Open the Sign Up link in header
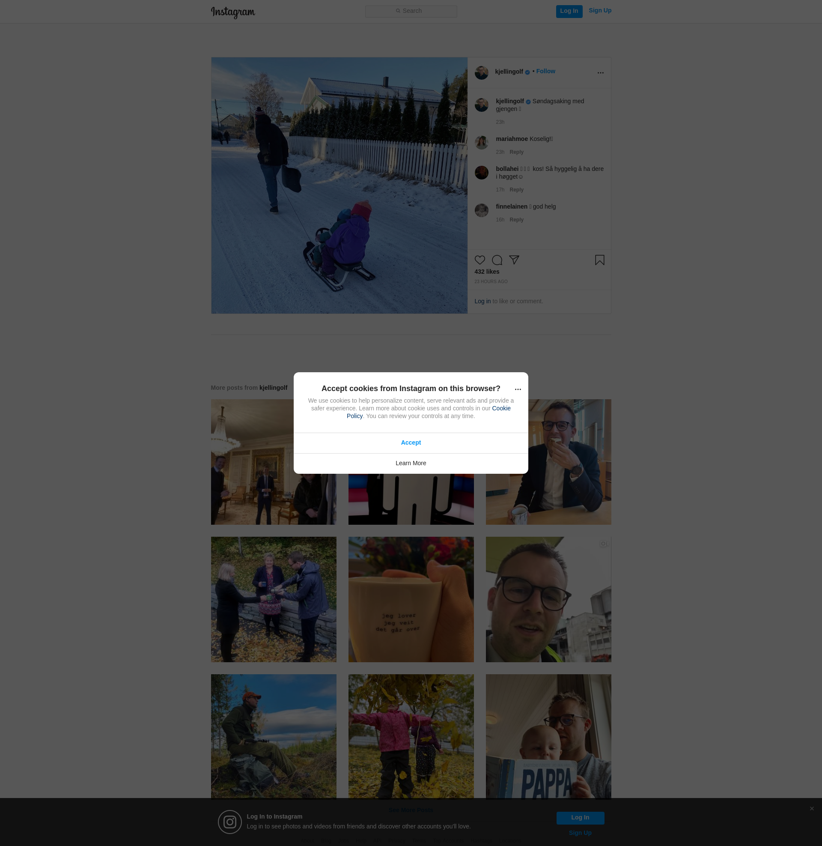The image size is (822, 846). pos(600,11)
